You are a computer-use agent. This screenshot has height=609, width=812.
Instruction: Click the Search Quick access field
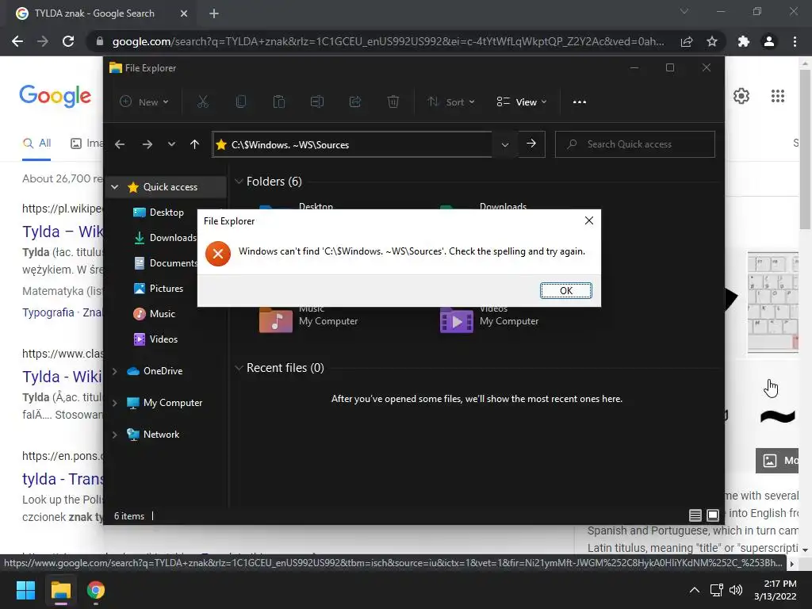(x=635, y=144)
